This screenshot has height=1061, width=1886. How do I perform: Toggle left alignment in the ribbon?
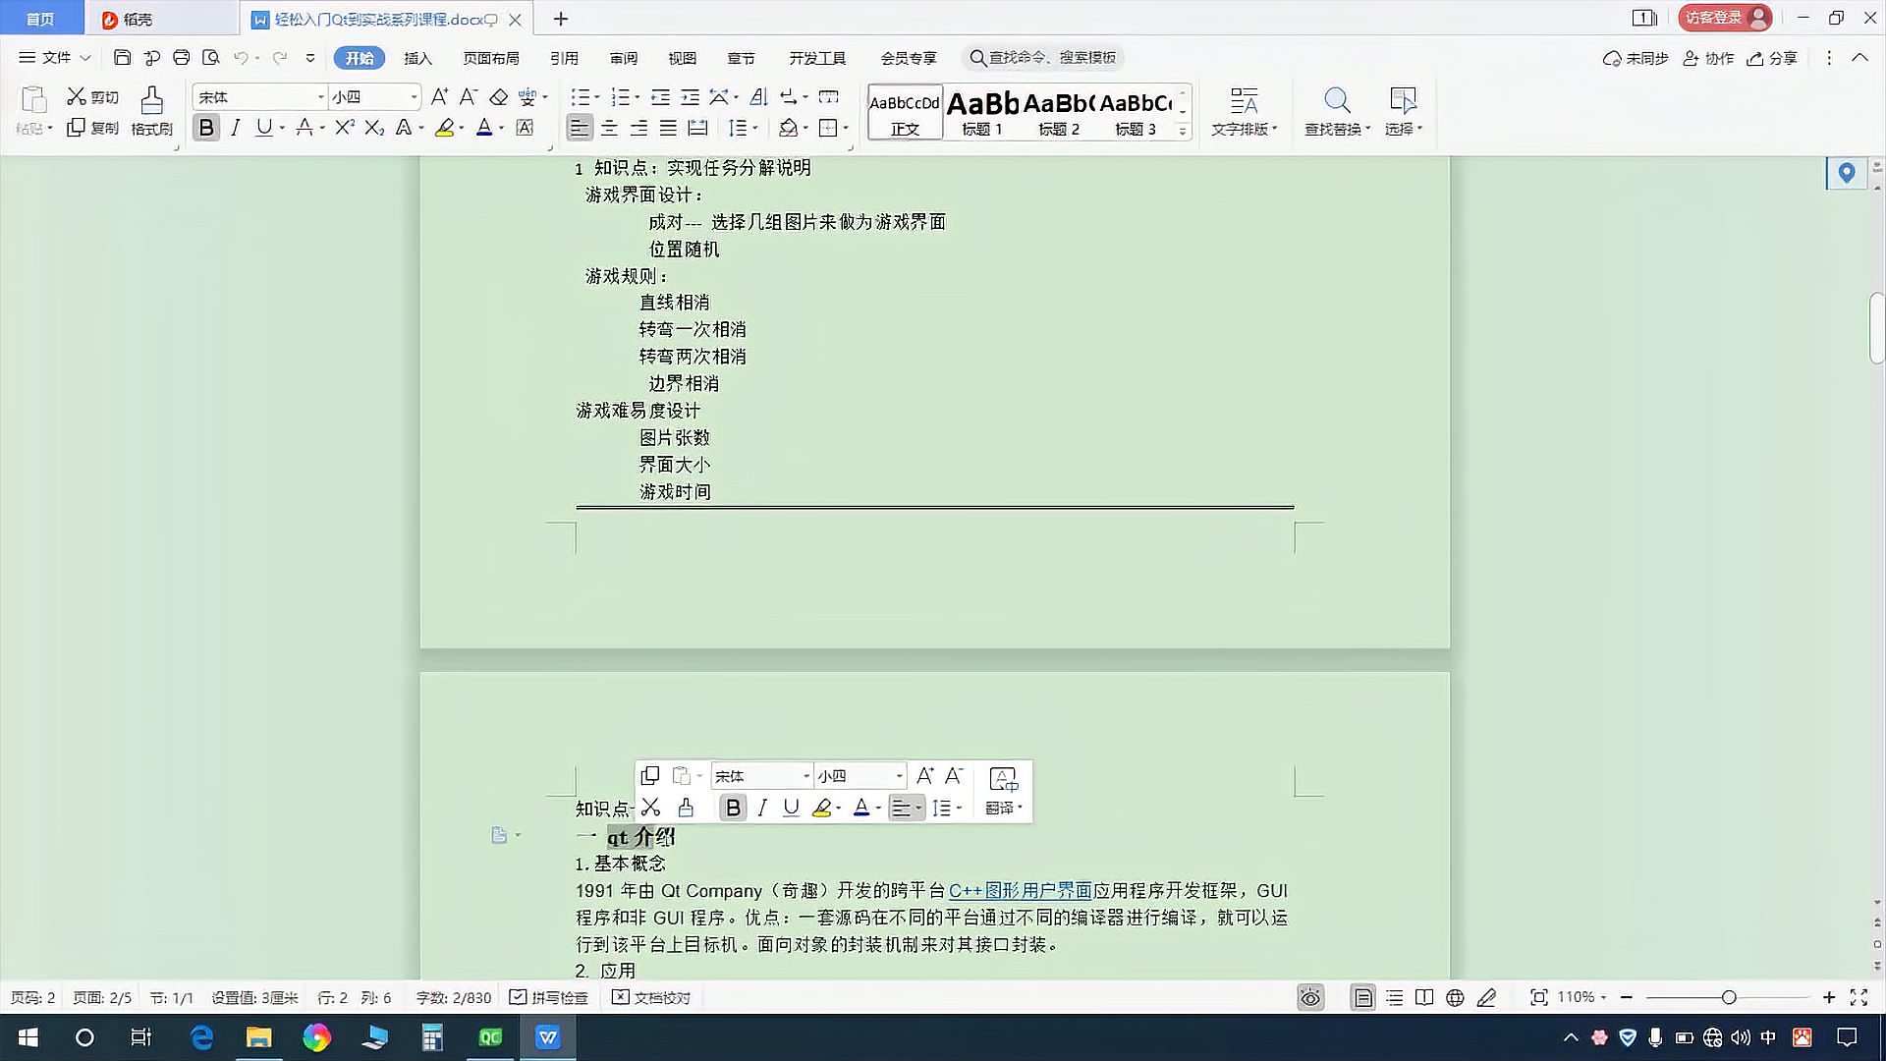click(580, 128)
